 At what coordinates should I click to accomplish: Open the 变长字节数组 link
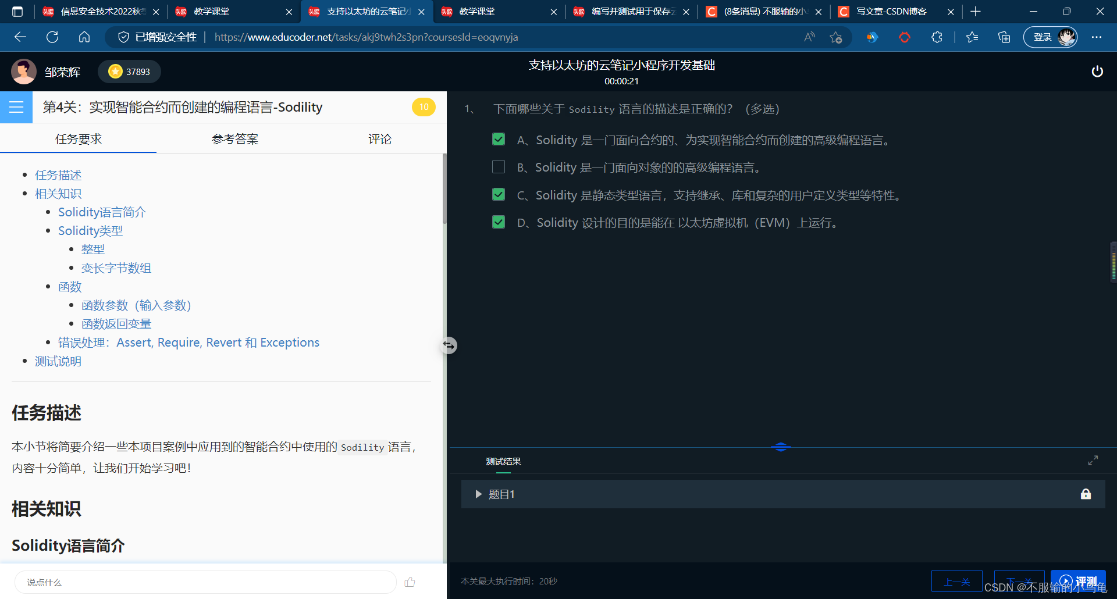pyautogui.click(x=116, y=268)
